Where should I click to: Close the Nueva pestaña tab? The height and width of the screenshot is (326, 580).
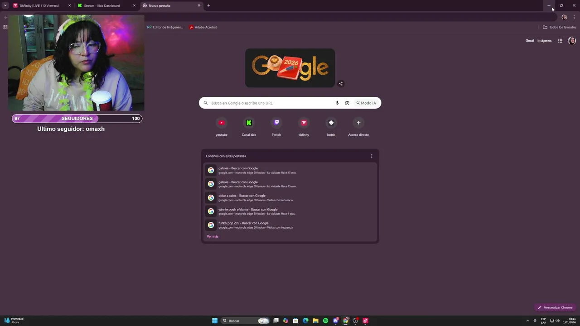click(199, 5)
